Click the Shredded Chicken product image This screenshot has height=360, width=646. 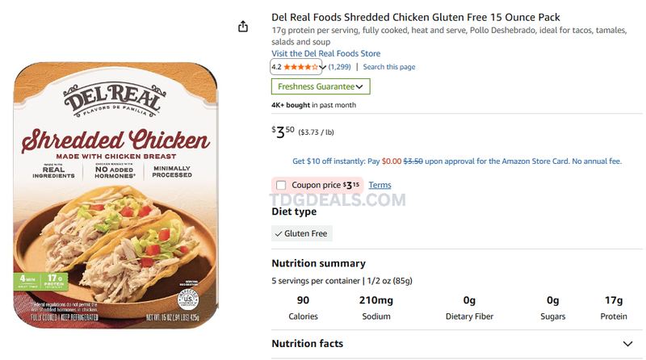pyautogui.click(x=115, y=195)
